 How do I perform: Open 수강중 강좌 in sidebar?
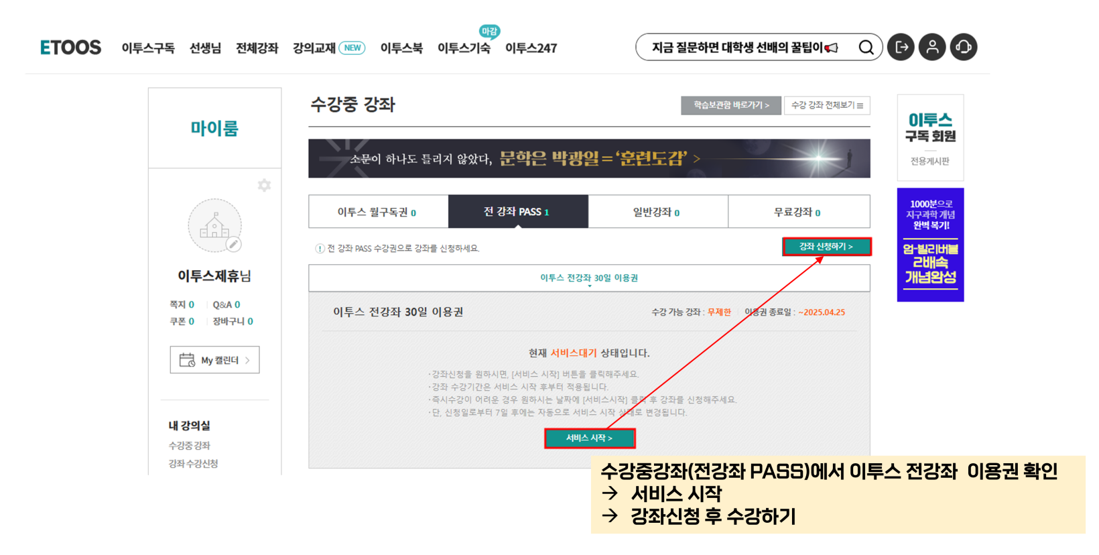click(190, 446)
